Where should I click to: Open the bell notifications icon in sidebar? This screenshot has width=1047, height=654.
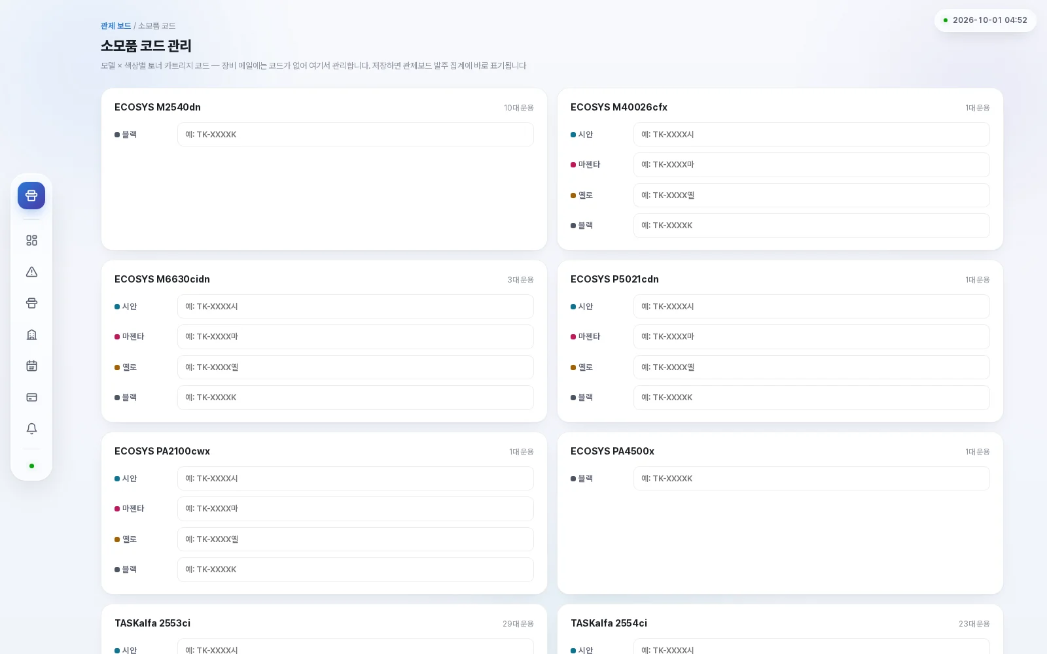31,429
